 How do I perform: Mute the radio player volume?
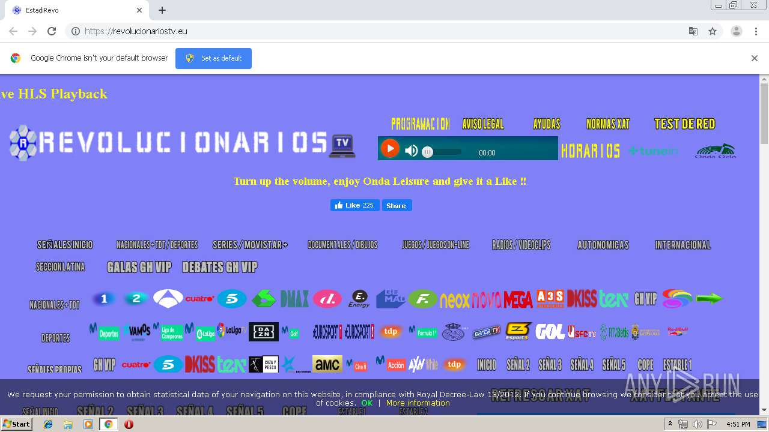pos(412,151)
